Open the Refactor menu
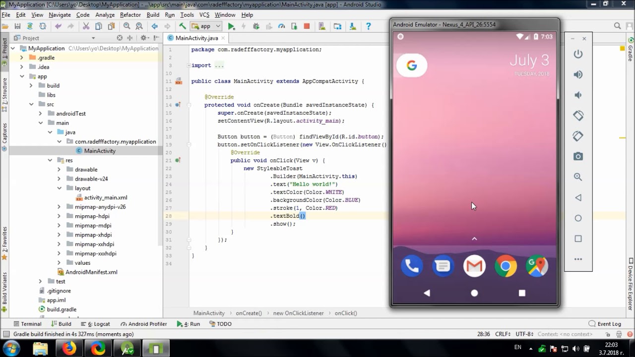The height and width of the screenshot is (357, 635). click(130, 15)
